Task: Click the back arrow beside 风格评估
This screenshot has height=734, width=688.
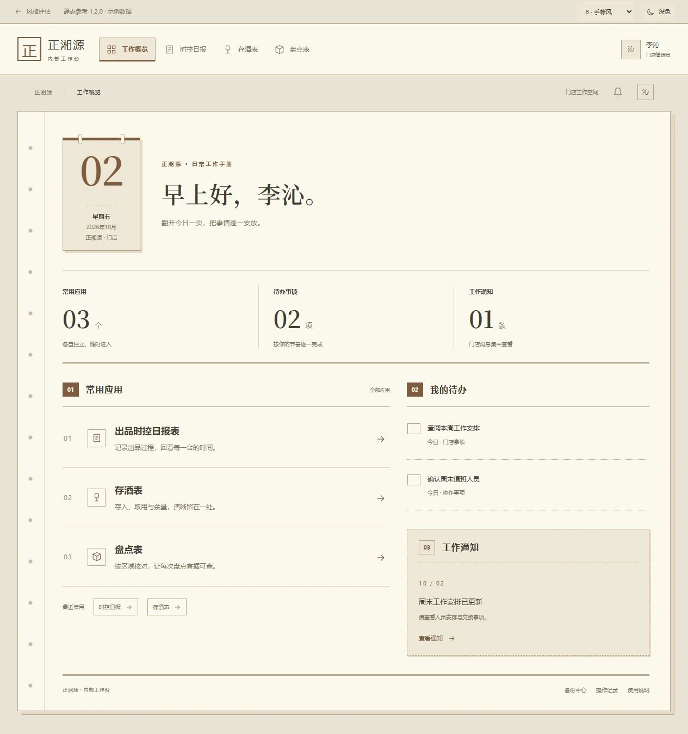Action: pos(18,11)
